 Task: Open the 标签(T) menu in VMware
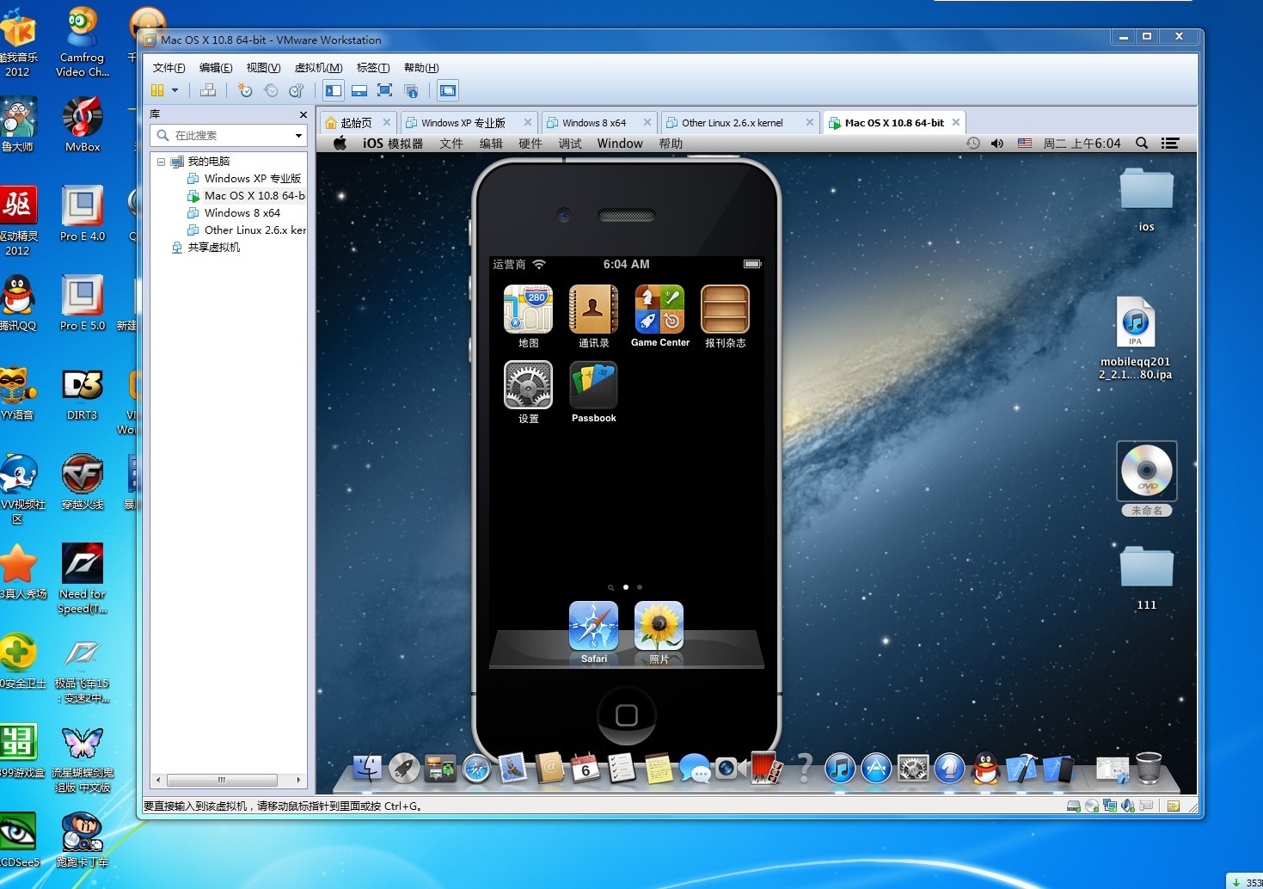coord(373,68)
